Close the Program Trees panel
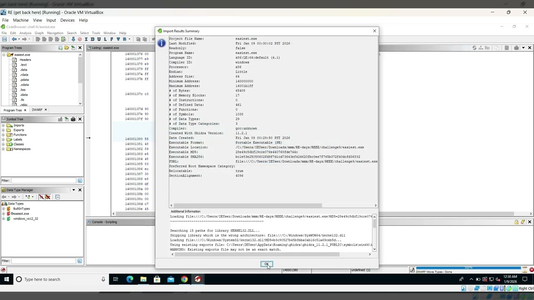 pos(80,48)
